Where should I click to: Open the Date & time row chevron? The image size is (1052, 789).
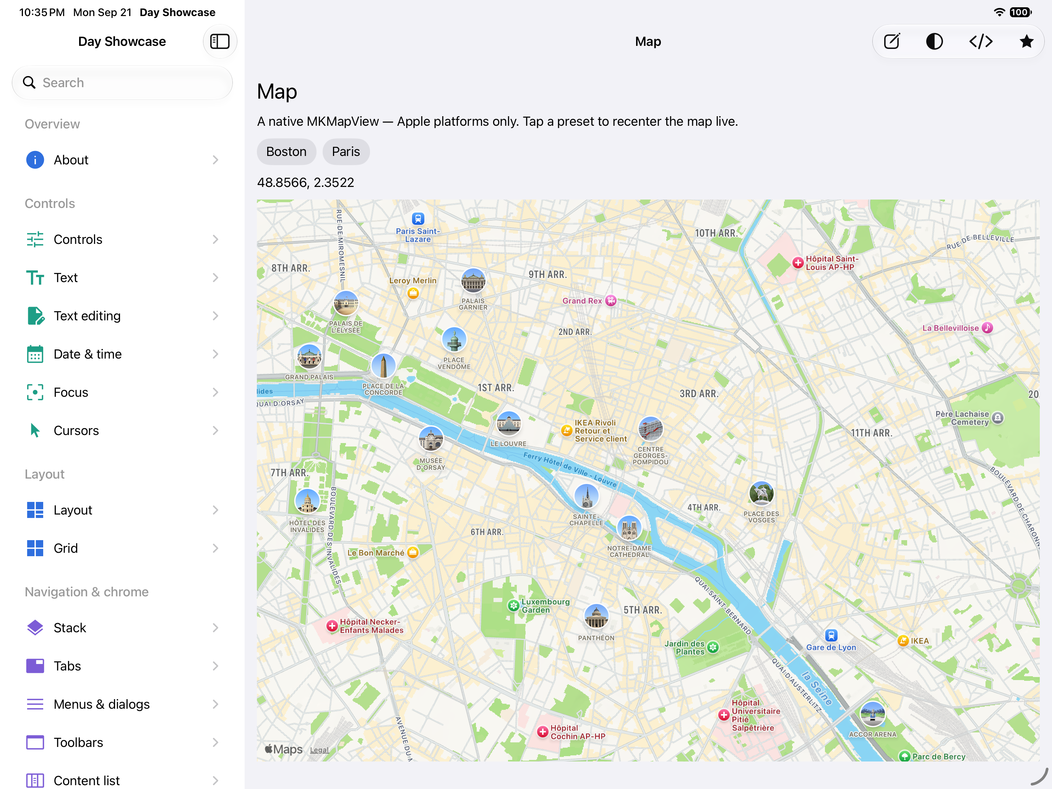click(216, 354)
